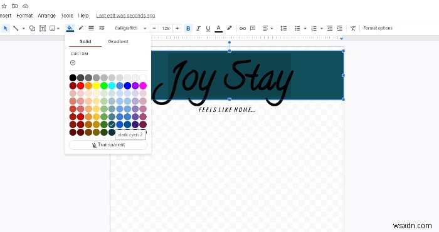Pick the orange color swatch
The height and width of the screenshot is (232, 439).
pyautogui.click(x=88, y=86)
